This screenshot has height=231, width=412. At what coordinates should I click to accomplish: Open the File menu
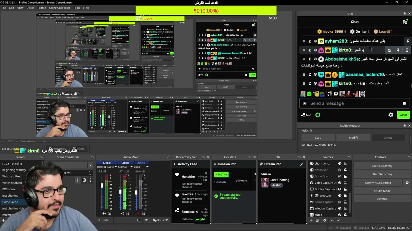tap(4, 8)
